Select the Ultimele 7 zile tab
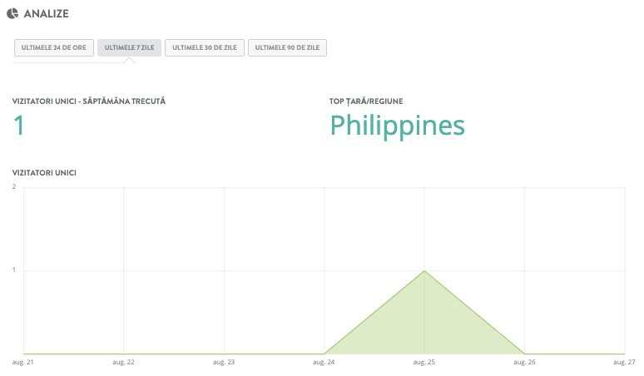Screen dimensions: 644x376 pos(129,48)
